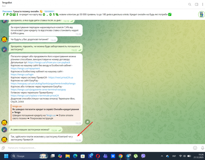Open the preview title "Як швидко погасити кредит"
The height and width of the screenshot is (160, 205).
pos(45,111)
